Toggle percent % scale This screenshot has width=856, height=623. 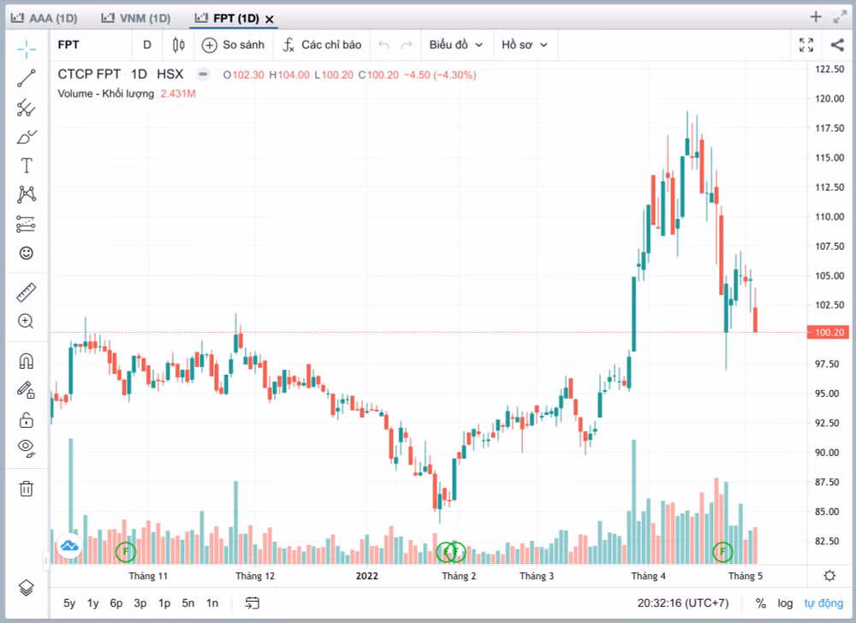(760, 602)
